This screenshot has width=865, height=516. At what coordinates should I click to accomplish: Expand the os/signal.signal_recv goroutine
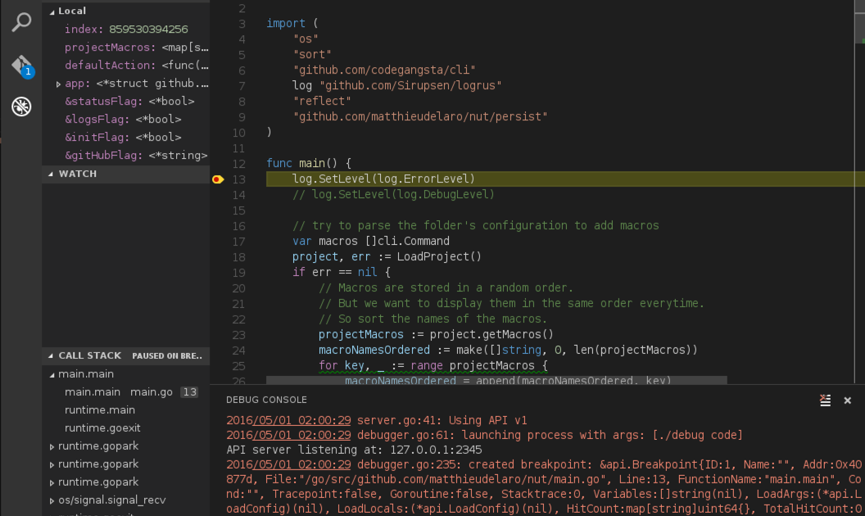click(x=52, y=500)
